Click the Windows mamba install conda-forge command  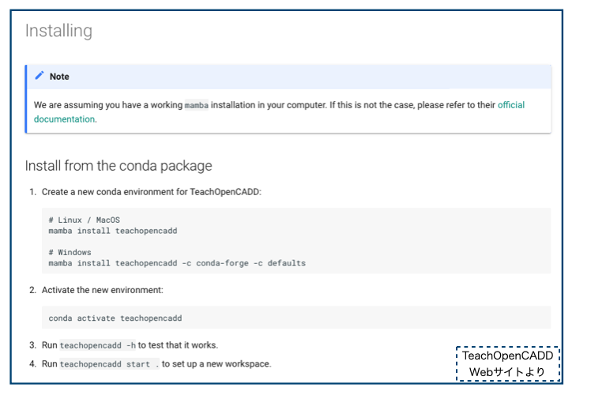coord(176,263)
